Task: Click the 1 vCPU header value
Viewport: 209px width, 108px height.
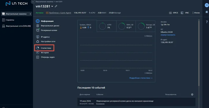Action: pyautogui.click(x=92, y=13)
